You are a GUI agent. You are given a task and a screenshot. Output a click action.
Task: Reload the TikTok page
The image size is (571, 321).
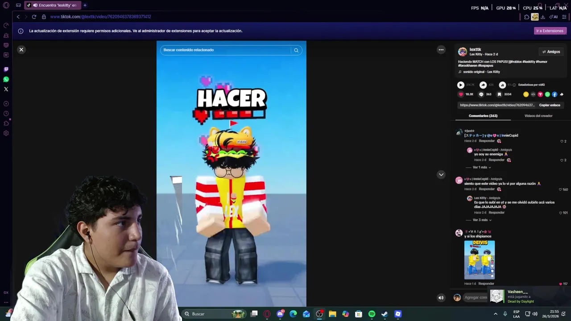34,16
